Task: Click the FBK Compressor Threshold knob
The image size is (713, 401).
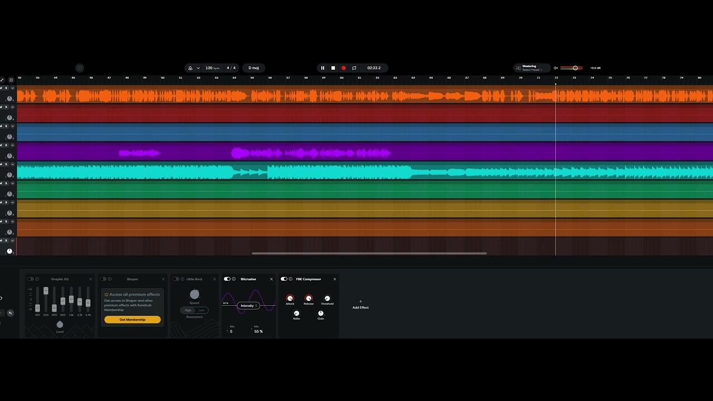Action: (327, 299)
